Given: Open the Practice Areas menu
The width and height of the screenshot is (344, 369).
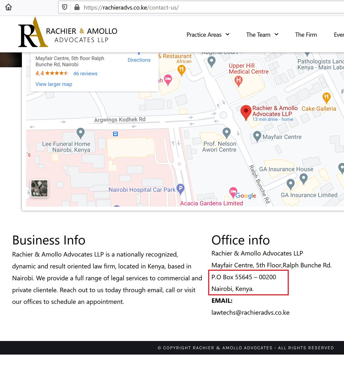Looking at the screenshot, I should tap(204, 35).
